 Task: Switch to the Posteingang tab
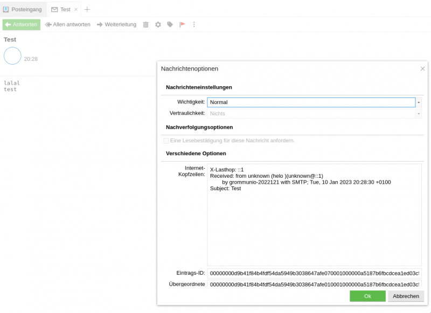coord(22,10)
